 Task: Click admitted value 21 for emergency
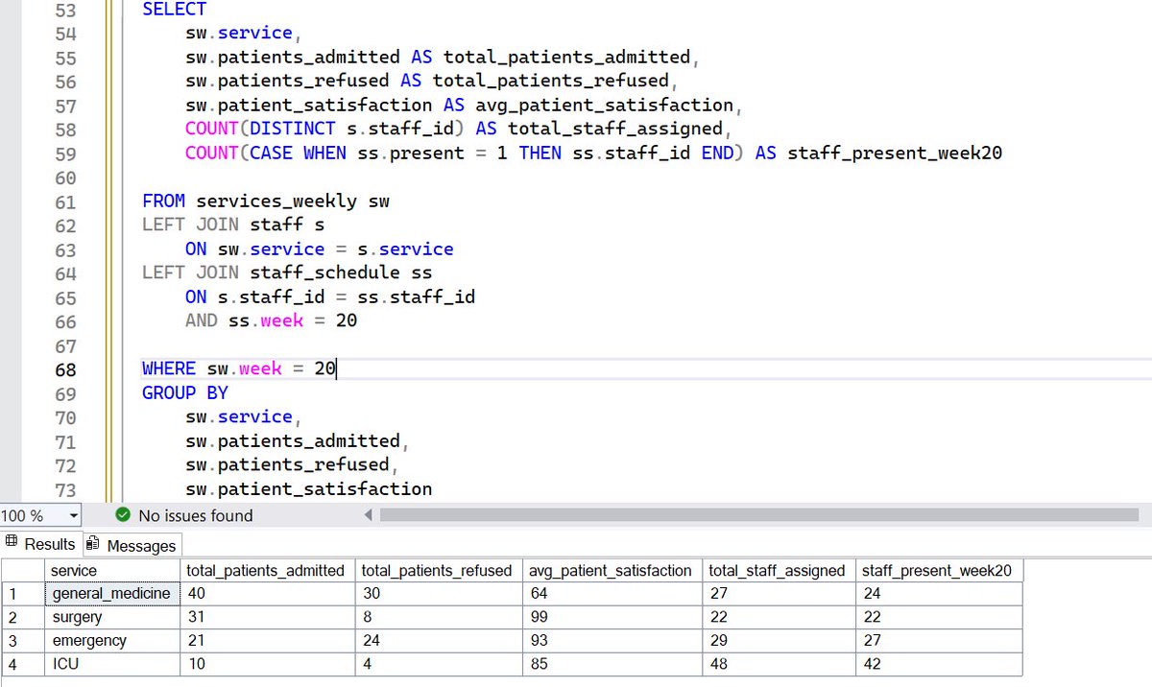pyautogui.click(x=267, y=640)
